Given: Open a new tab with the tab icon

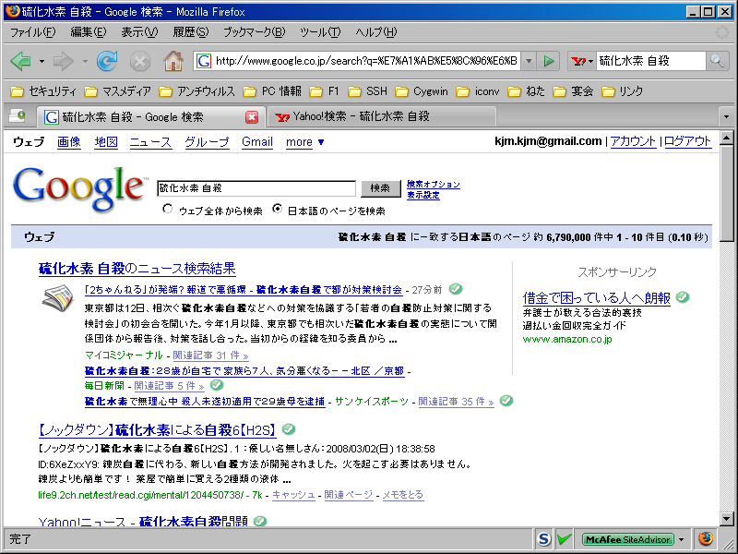Looking at the screenshot, I should pos(18,116).
